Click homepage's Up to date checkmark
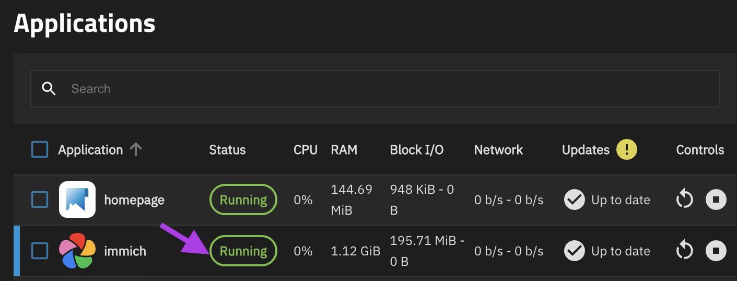 coord(575,200)
